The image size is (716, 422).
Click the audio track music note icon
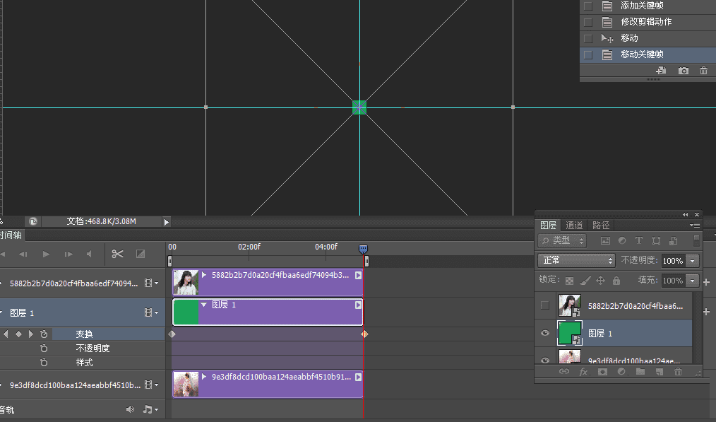point(148,409)
